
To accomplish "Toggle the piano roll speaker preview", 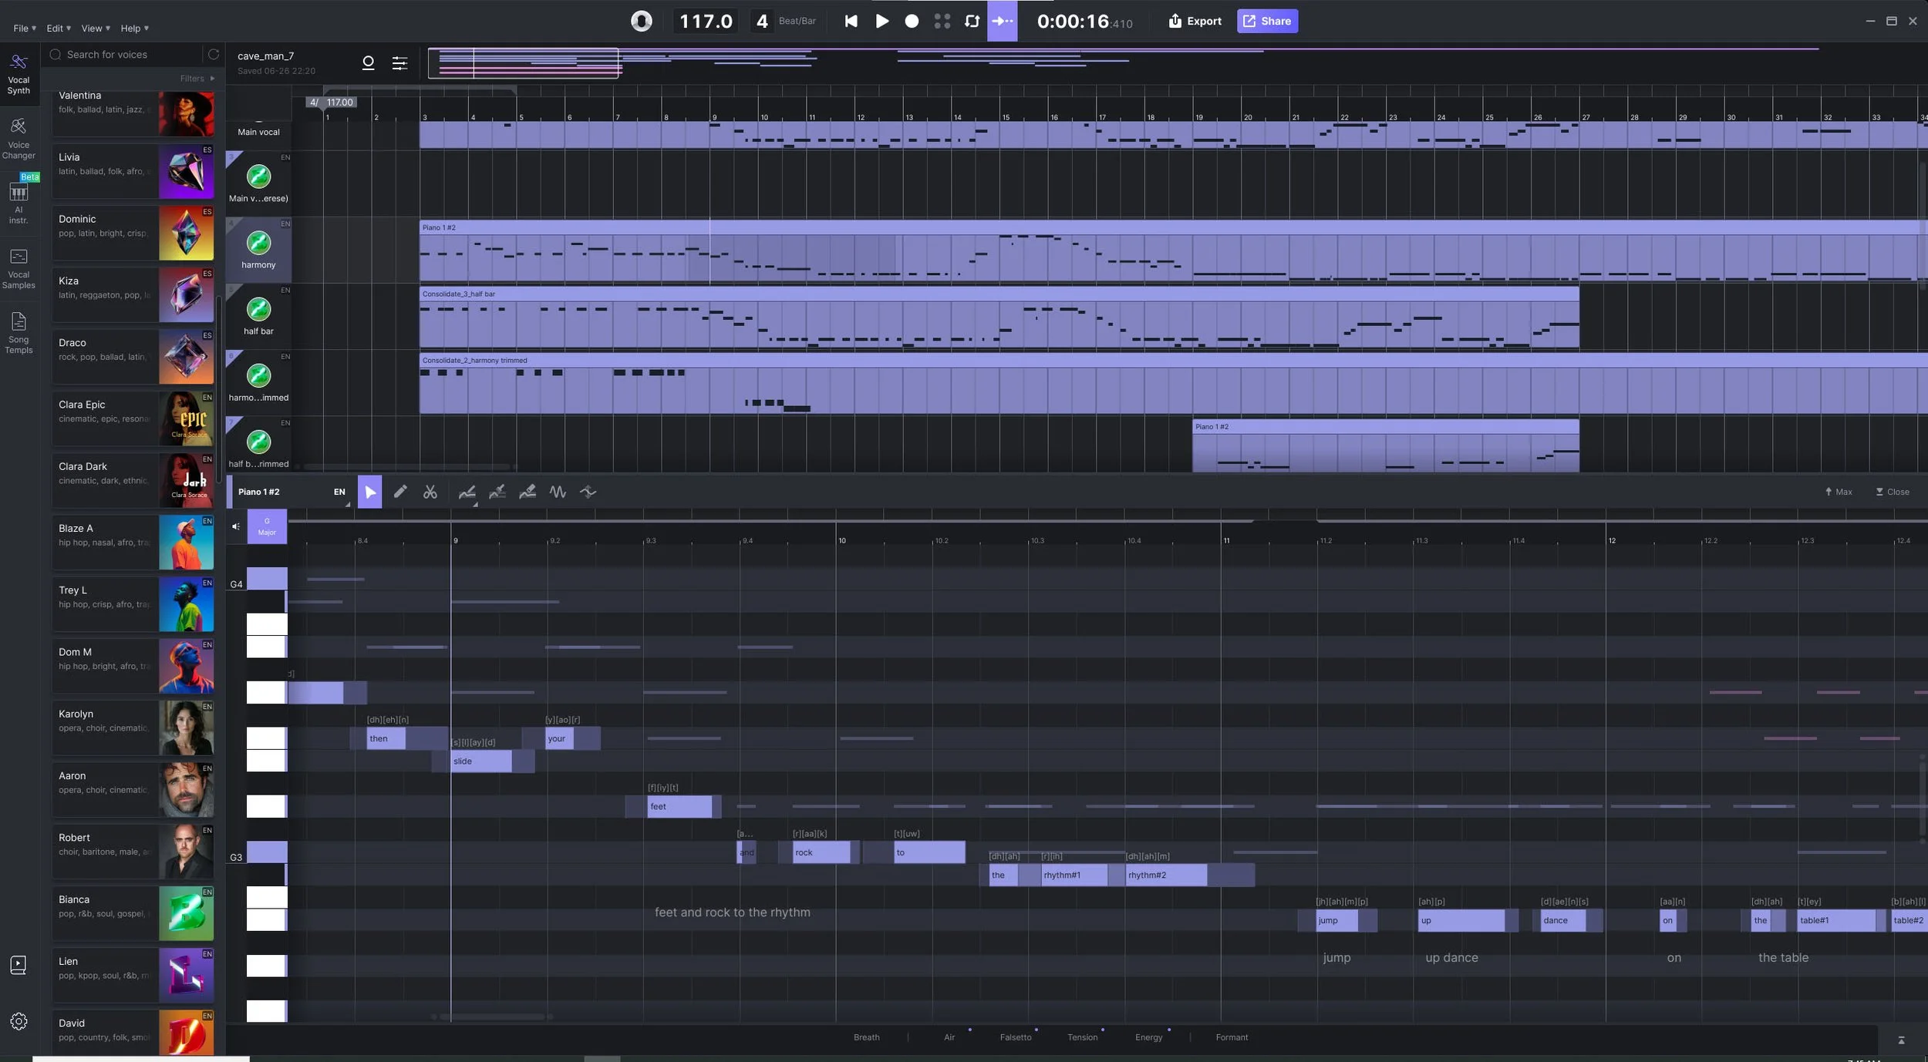I will [236, 526].
